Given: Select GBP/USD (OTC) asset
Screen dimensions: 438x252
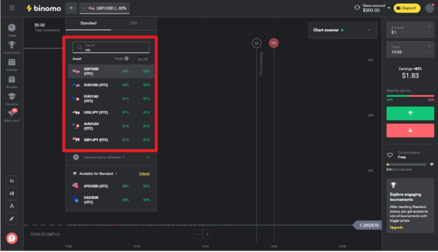Looking at the screenshot, I should 111,71.
